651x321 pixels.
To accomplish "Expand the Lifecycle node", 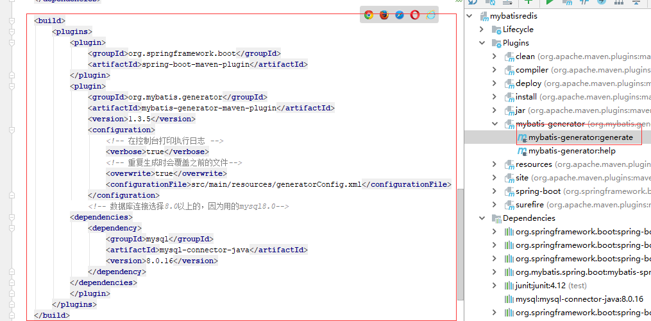I will (x=482, y=30).
